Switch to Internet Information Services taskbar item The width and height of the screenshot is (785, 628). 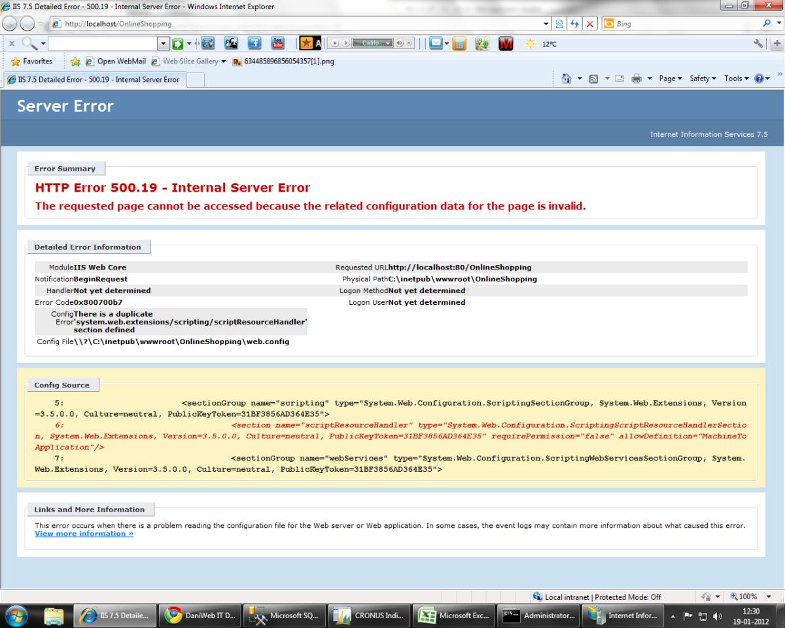coord(623,616)
